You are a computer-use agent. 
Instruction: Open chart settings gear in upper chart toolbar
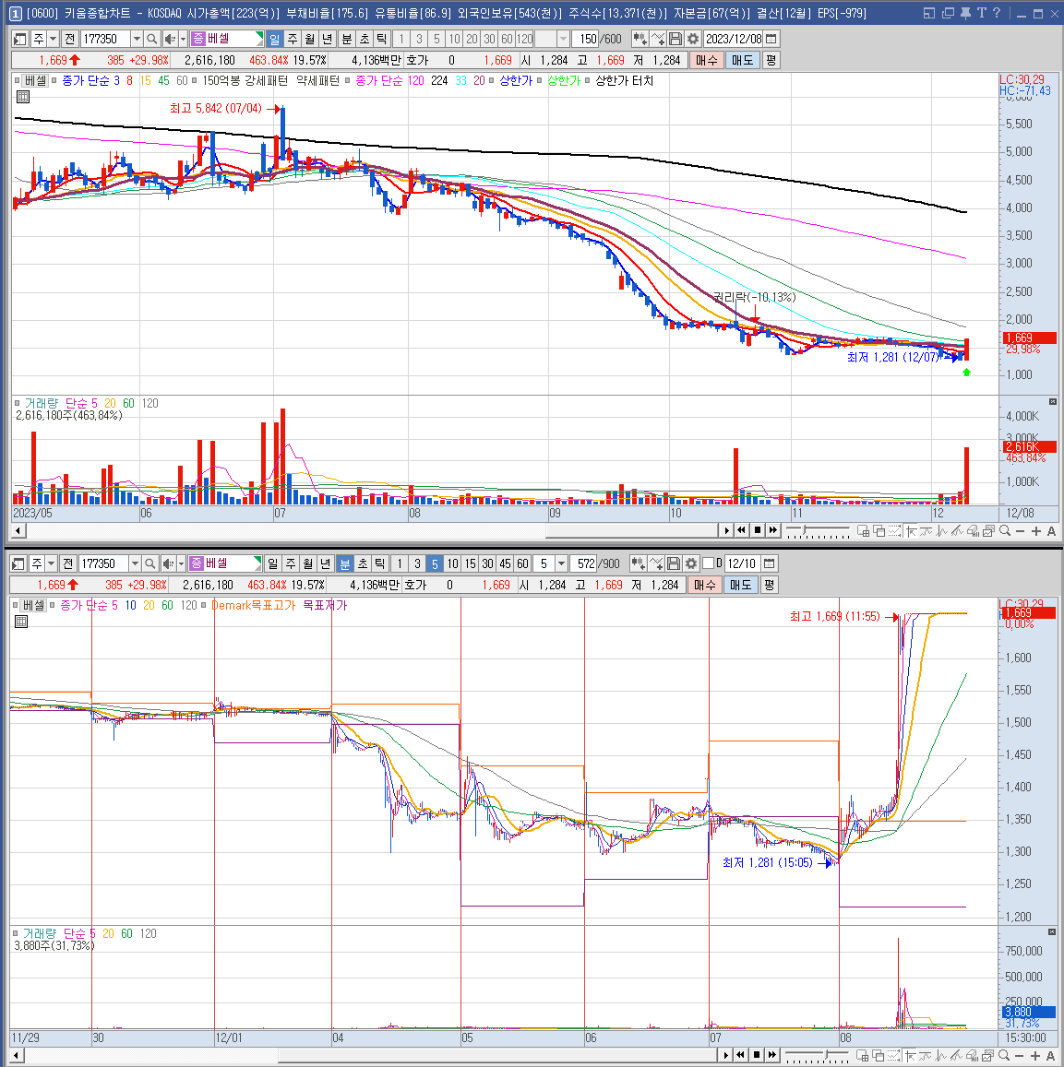[693, 40]
